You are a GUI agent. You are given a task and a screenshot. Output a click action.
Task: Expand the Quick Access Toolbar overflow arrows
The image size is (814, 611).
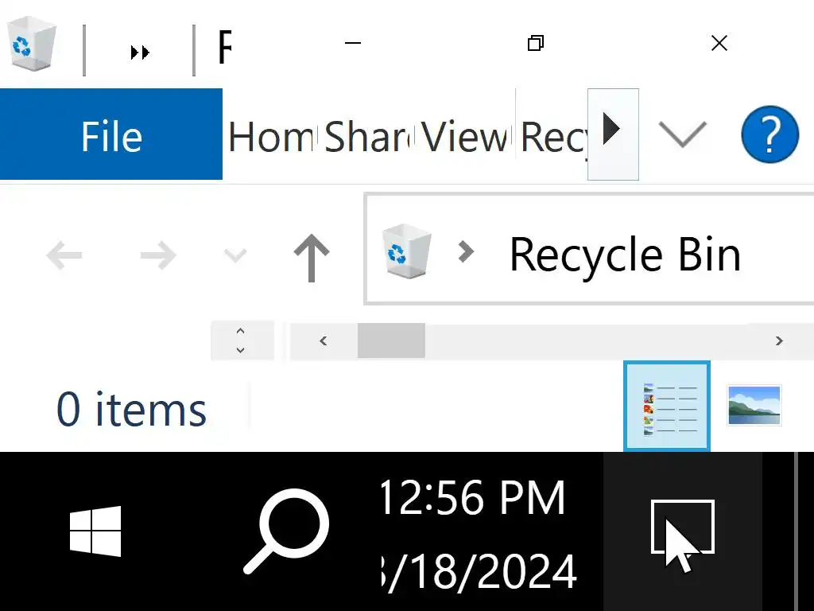140,53
